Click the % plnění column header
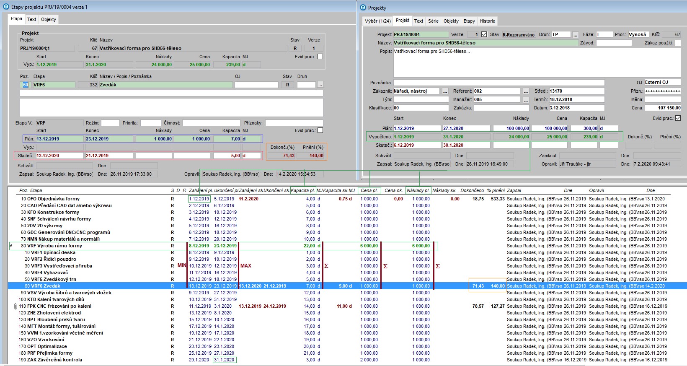 [496, 190]
